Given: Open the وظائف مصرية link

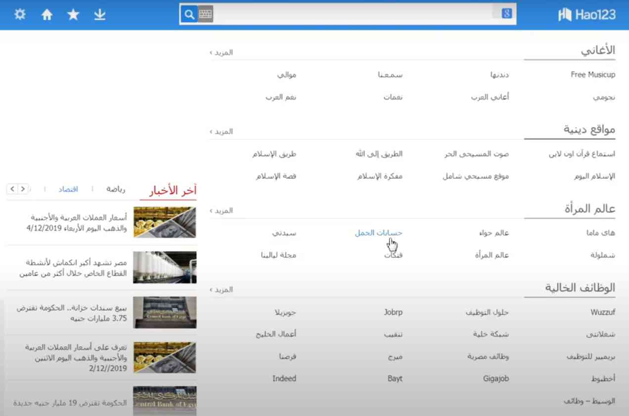Looking at the screenshot, I should tap(489, 356).
